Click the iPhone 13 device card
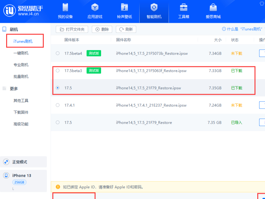 [23, 181]
